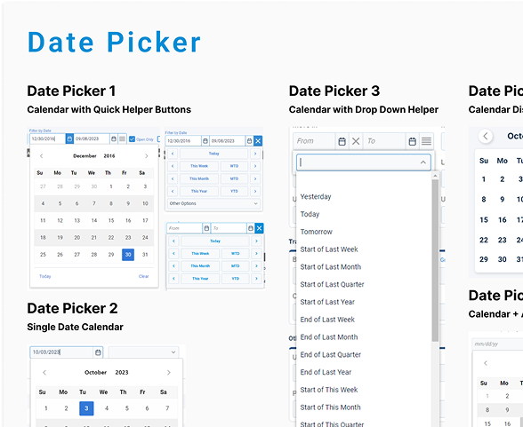Image resolution: width=523 pixels, height=427 pixels.
Task: Select highlighted day 30 in December 2016
Action: pos(128,255)
